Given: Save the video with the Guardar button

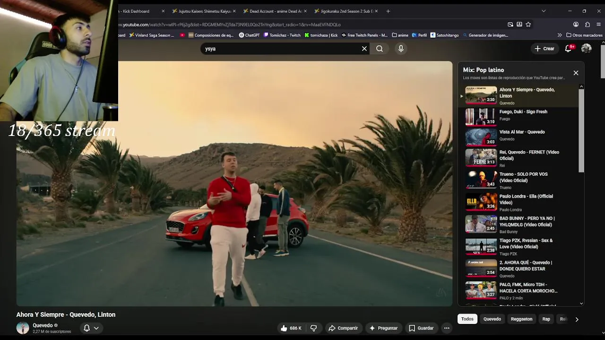Looking at the screenshot, I should (x=421, y=328).
